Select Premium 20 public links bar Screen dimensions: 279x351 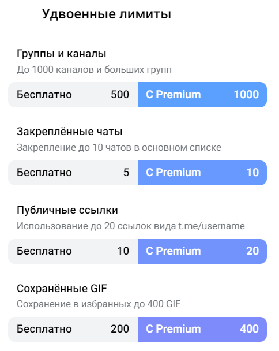pyautogui.click(x=202, y=251)
